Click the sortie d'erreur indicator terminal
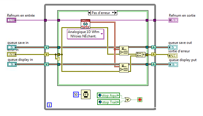This screenshot has height=116, width=203. (173, 56)
